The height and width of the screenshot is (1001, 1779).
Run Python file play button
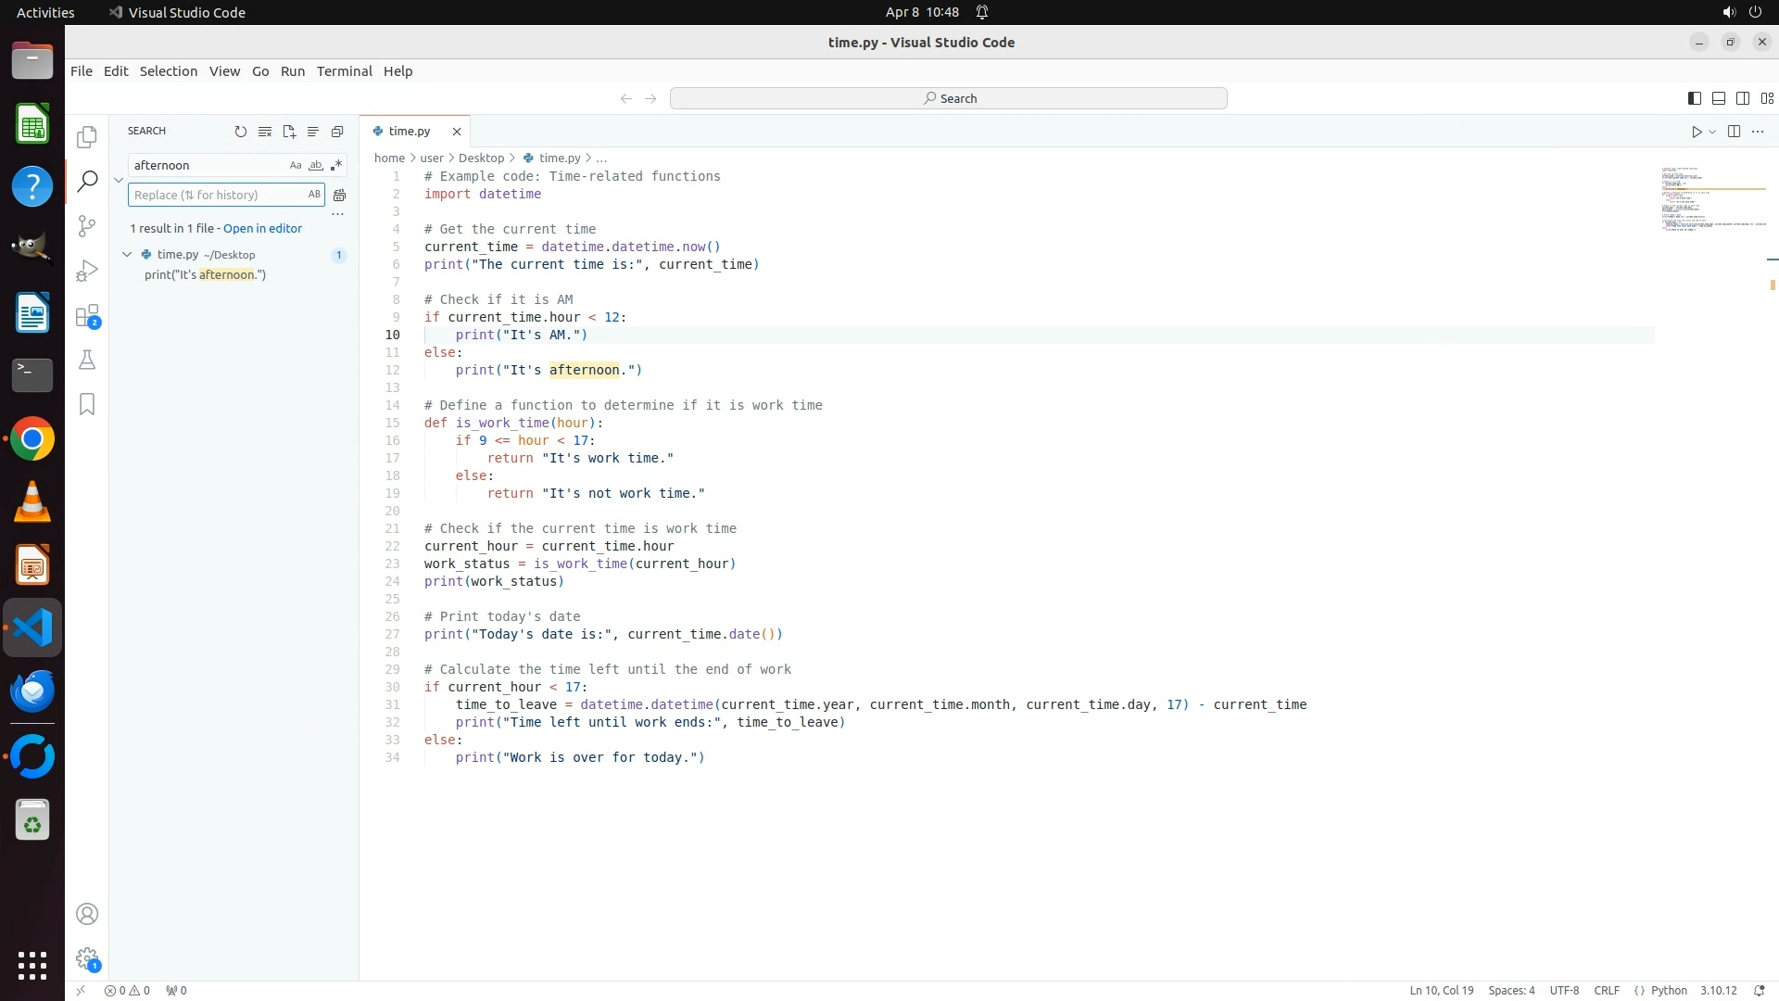1696,132
